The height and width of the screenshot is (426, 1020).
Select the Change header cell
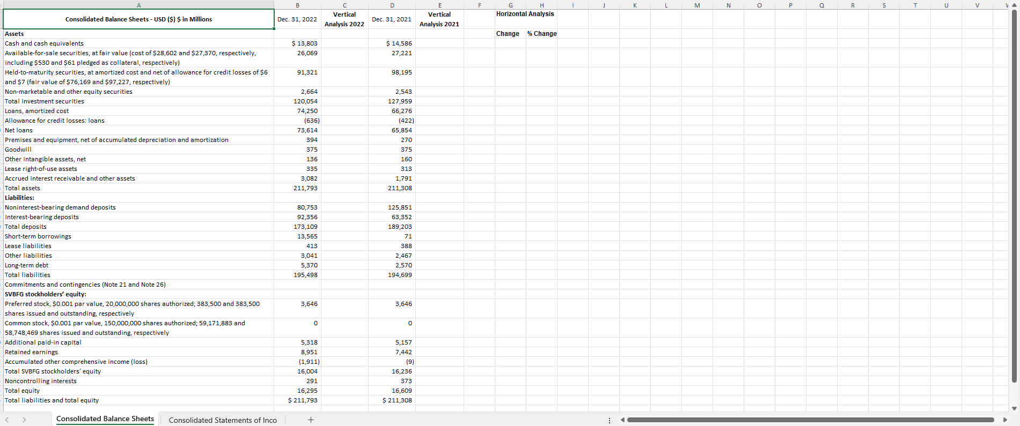click(510, 34)
